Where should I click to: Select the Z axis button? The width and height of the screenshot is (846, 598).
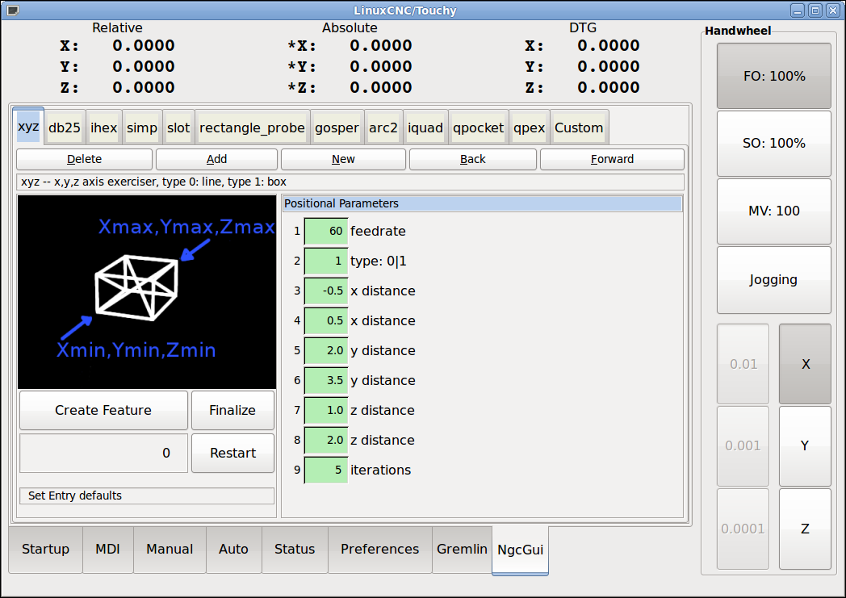tap(805, 529)
